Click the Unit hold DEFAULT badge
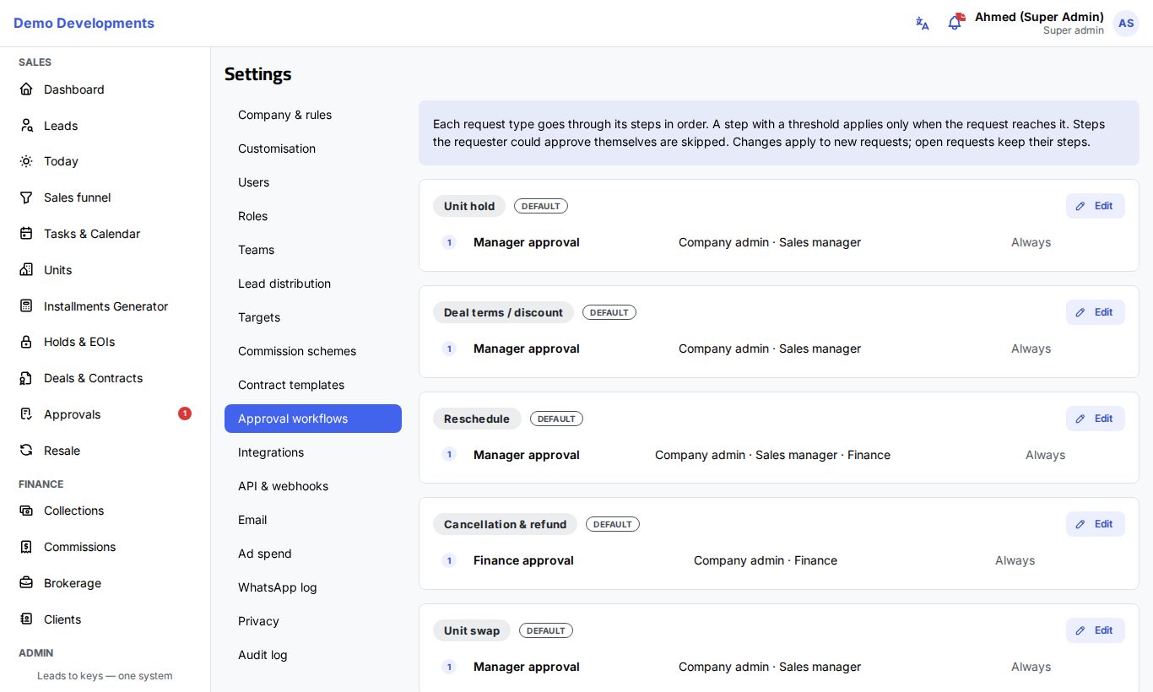The height and width of the screenshot is (692, 1153). point(541,206)
